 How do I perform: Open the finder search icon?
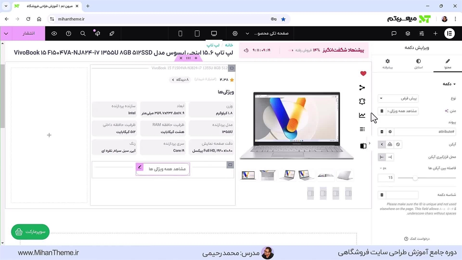83,33
